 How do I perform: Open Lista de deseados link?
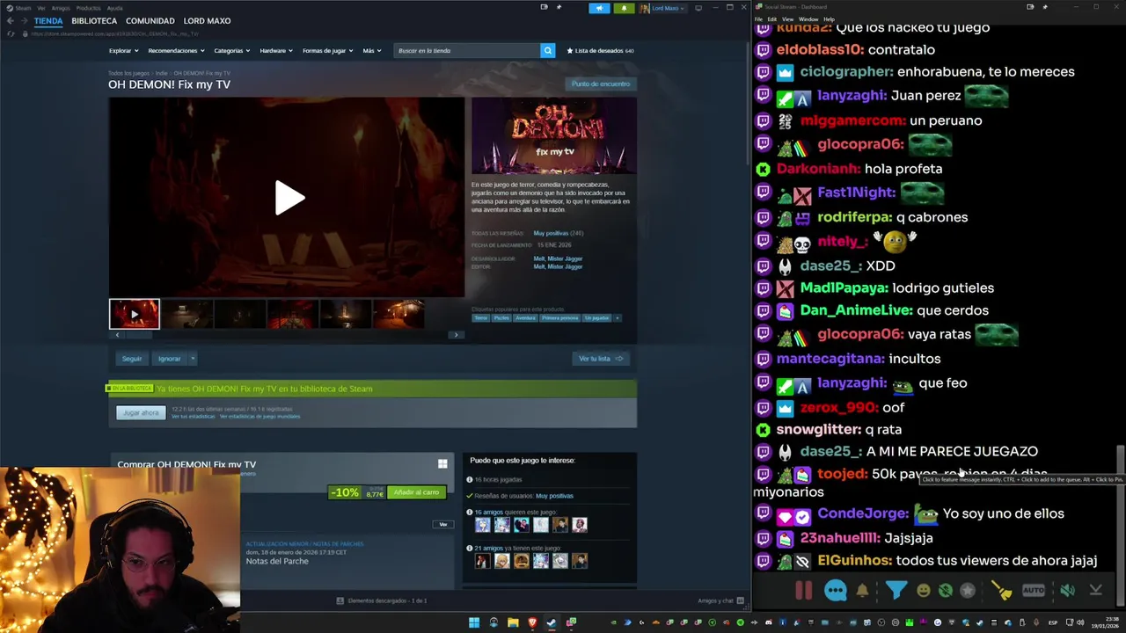[x=600, y=51]
